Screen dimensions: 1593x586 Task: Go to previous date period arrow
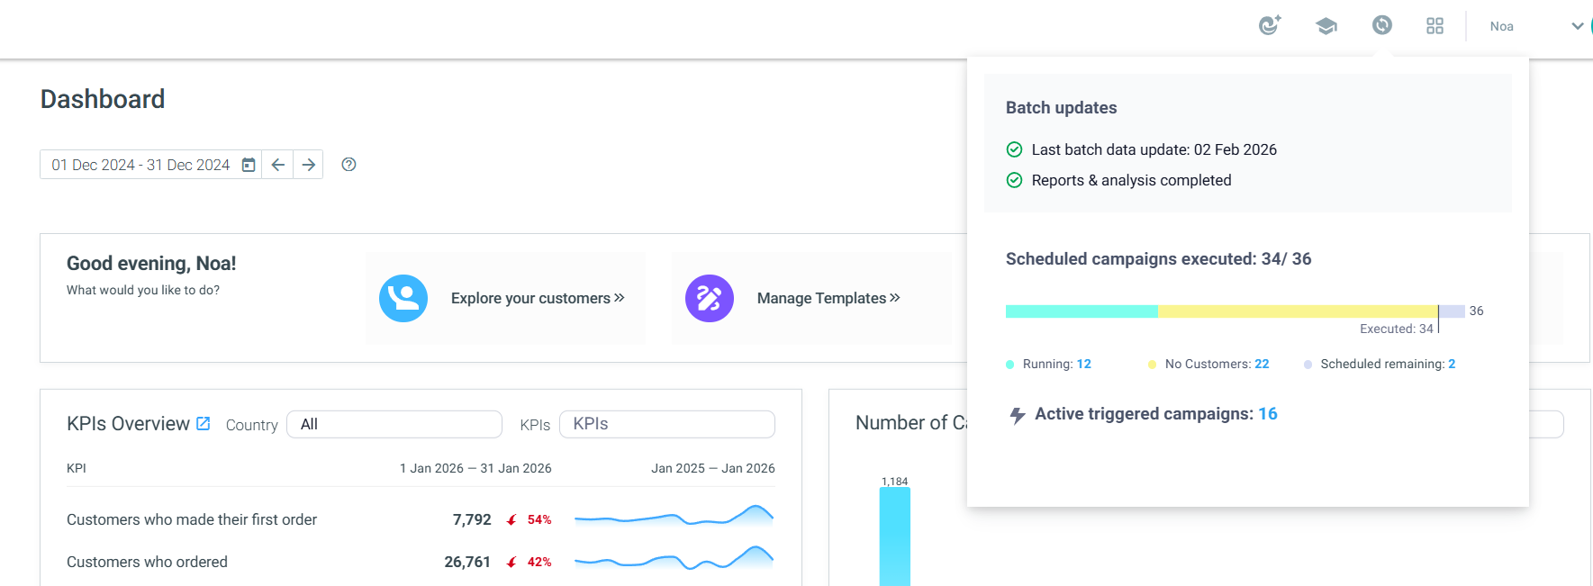pyautogui.click(x=277, y=165)
